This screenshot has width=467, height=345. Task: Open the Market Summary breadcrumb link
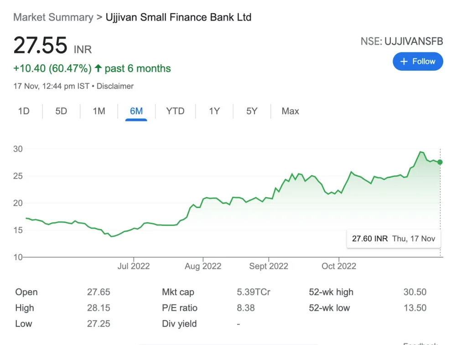click(x=53, y=17)
